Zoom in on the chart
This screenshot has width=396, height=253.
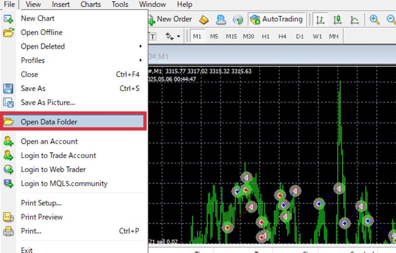374,19
